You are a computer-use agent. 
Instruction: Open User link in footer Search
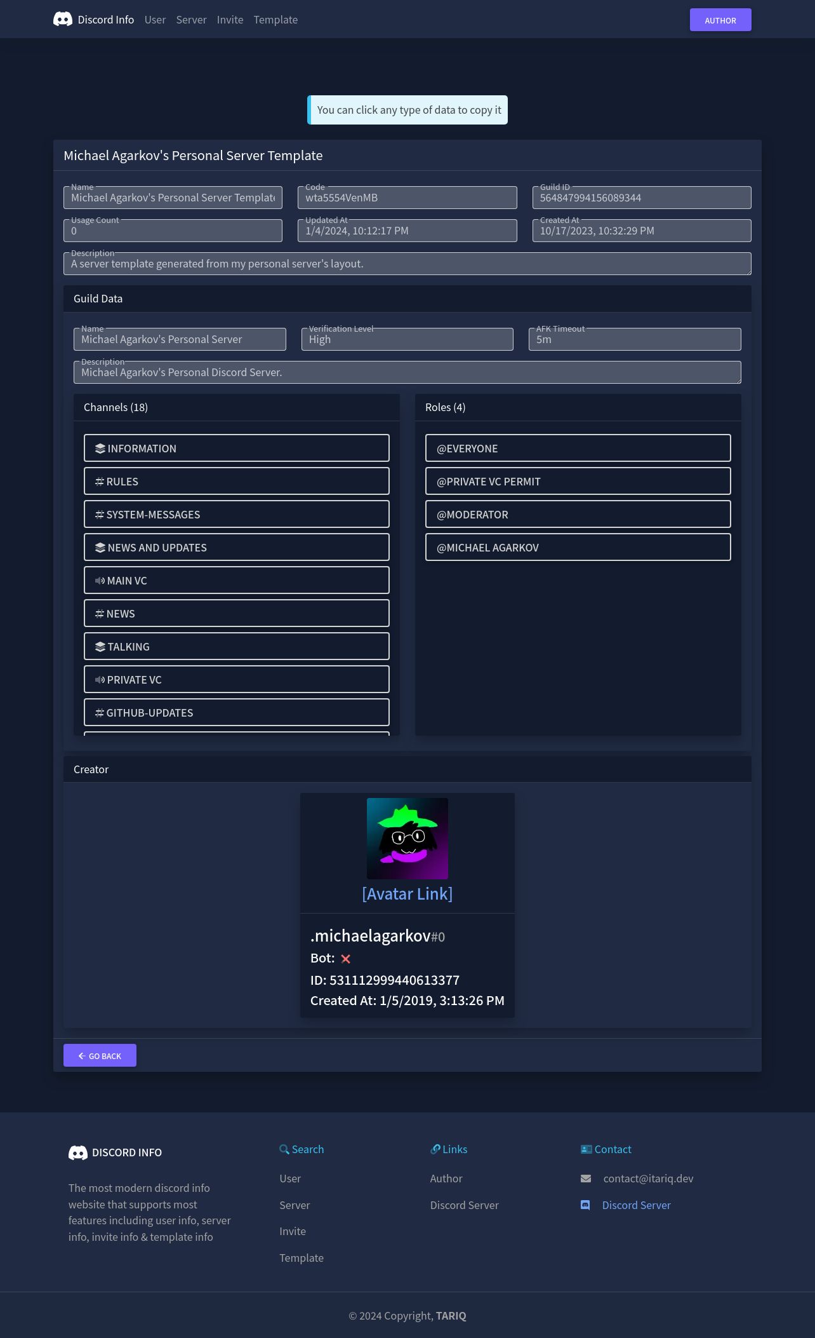click(290, 1179)
